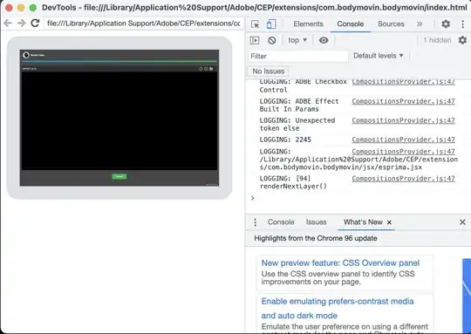Select the 'ADBE Effect Built In Params' message
The height and width of the screenshot is (334, 471).
(299, 106)
